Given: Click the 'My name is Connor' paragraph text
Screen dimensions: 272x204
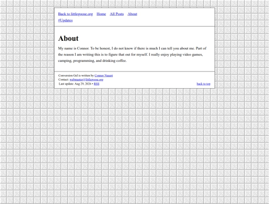Looking at the screenshot, I should click(x=132, y=54).
